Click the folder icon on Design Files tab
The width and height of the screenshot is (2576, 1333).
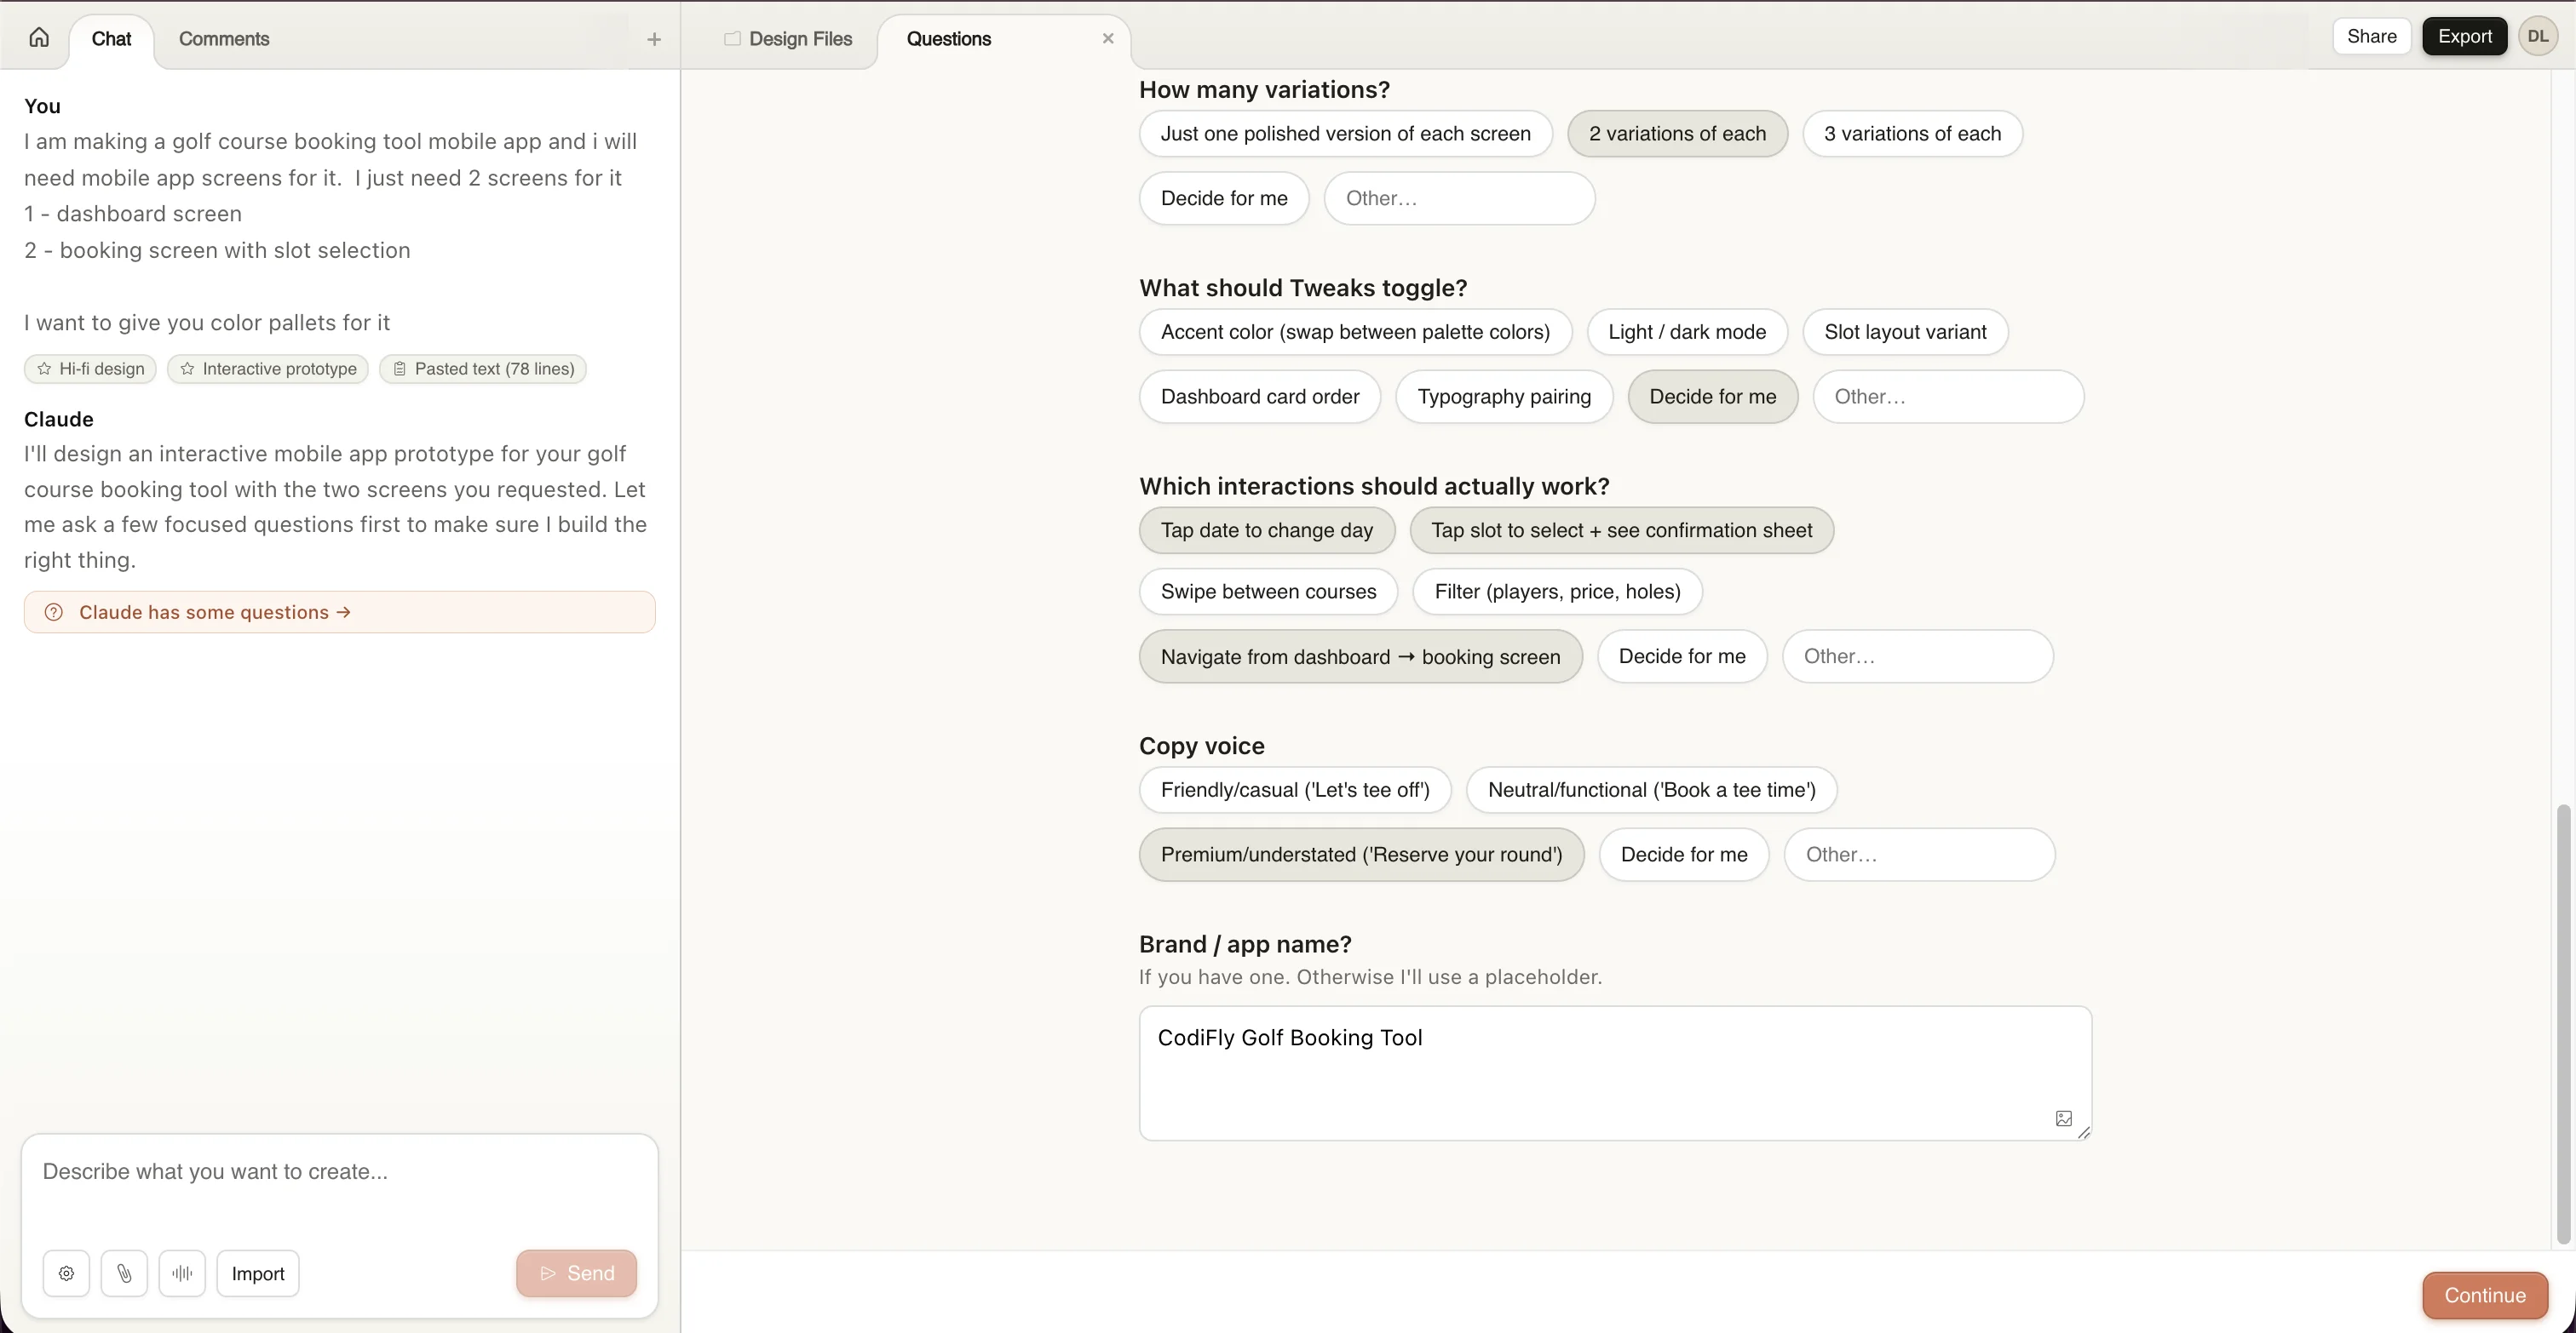[x=732, y=39]
